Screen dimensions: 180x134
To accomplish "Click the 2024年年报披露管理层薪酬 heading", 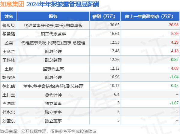I will click(x=63, y=4).
